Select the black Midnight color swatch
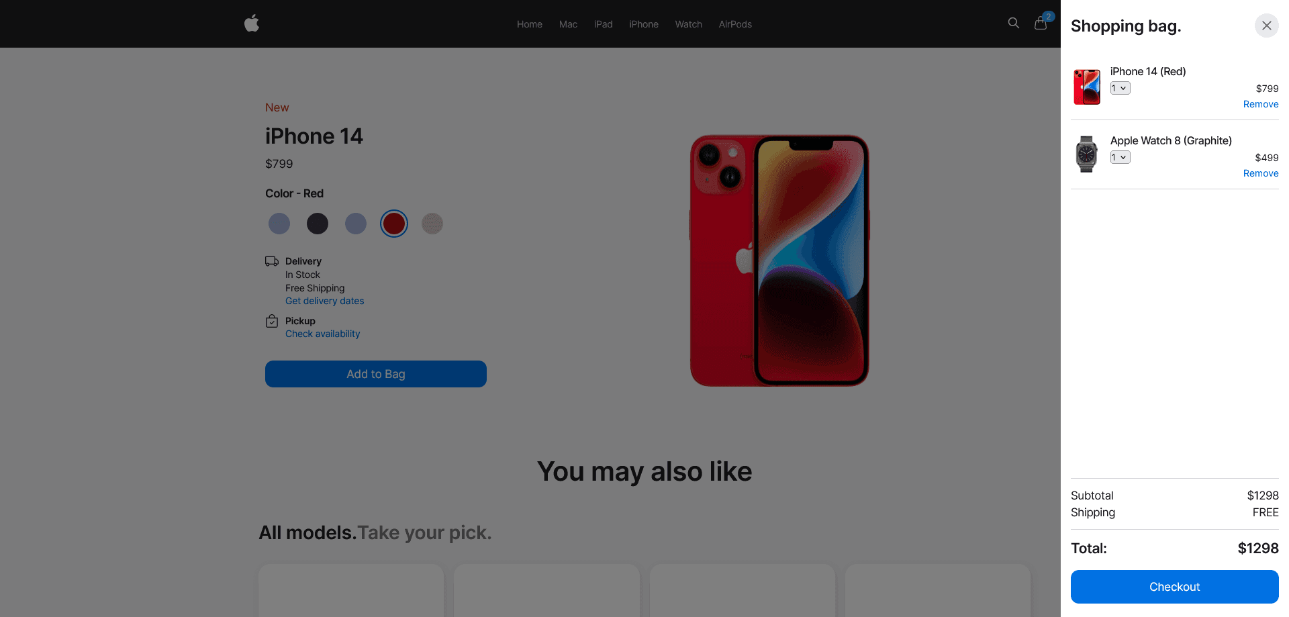This screenshot has height=617, width=1289. (318, 224)
